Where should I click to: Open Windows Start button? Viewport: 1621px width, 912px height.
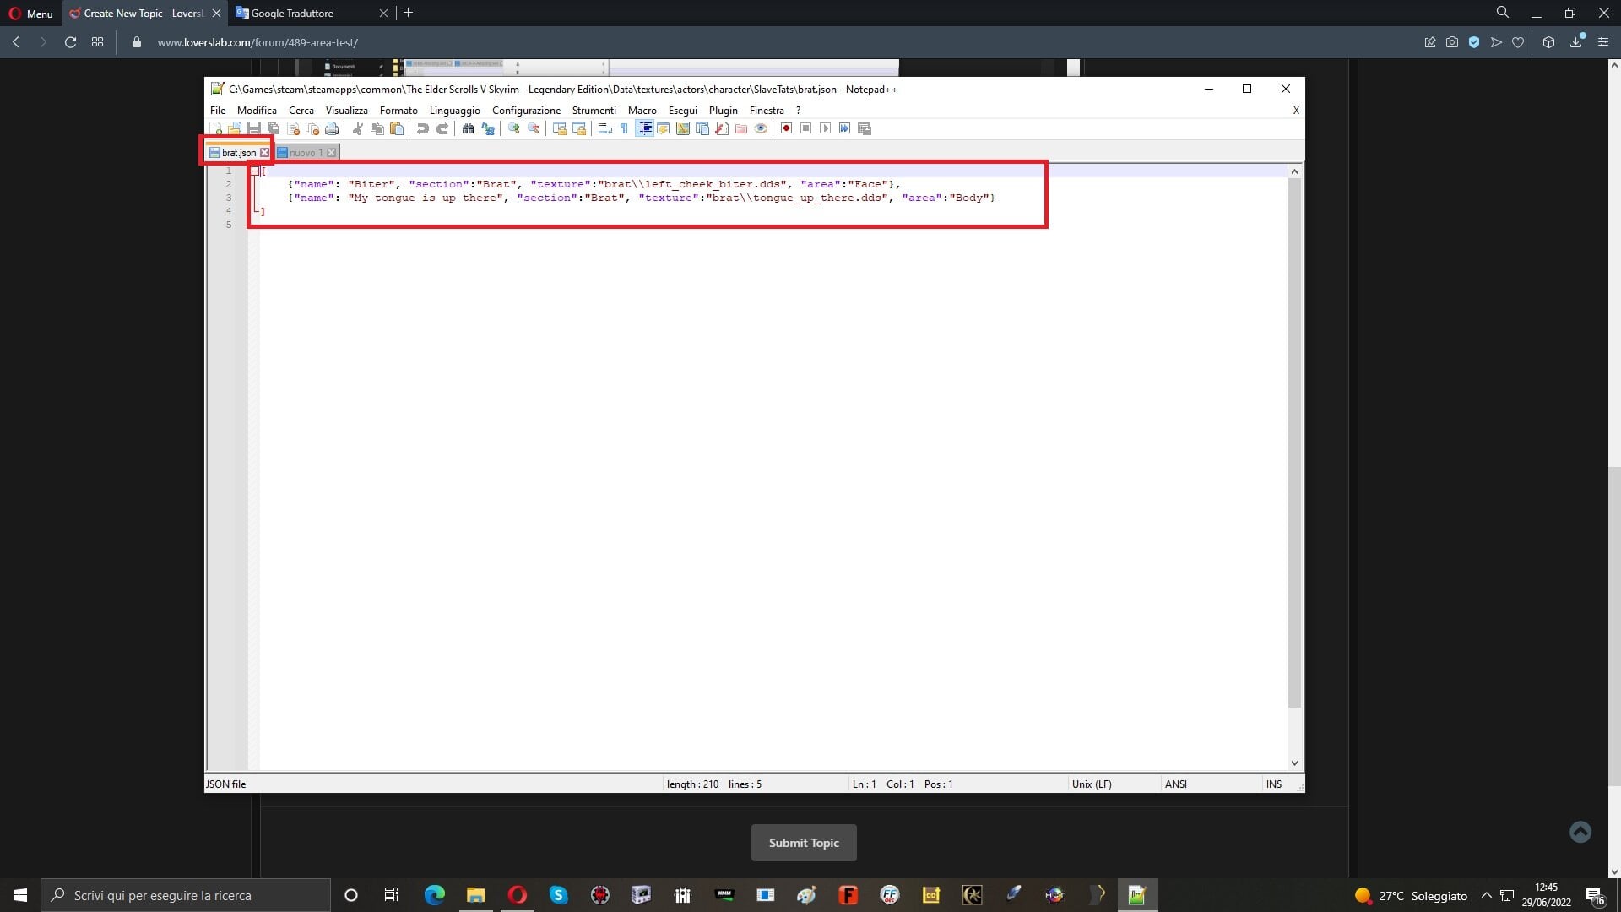(20, 895)
